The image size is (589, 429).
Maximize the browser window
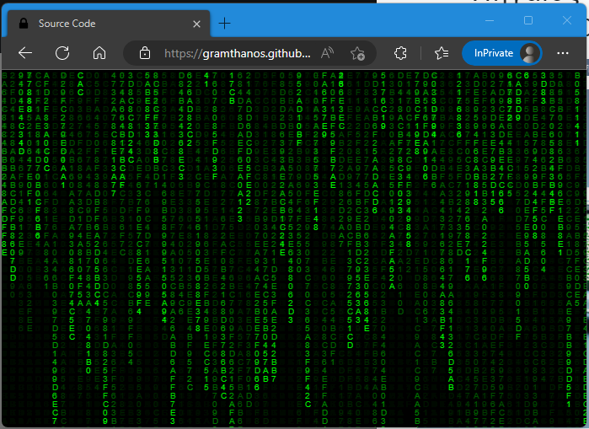(x=528, y=20)
